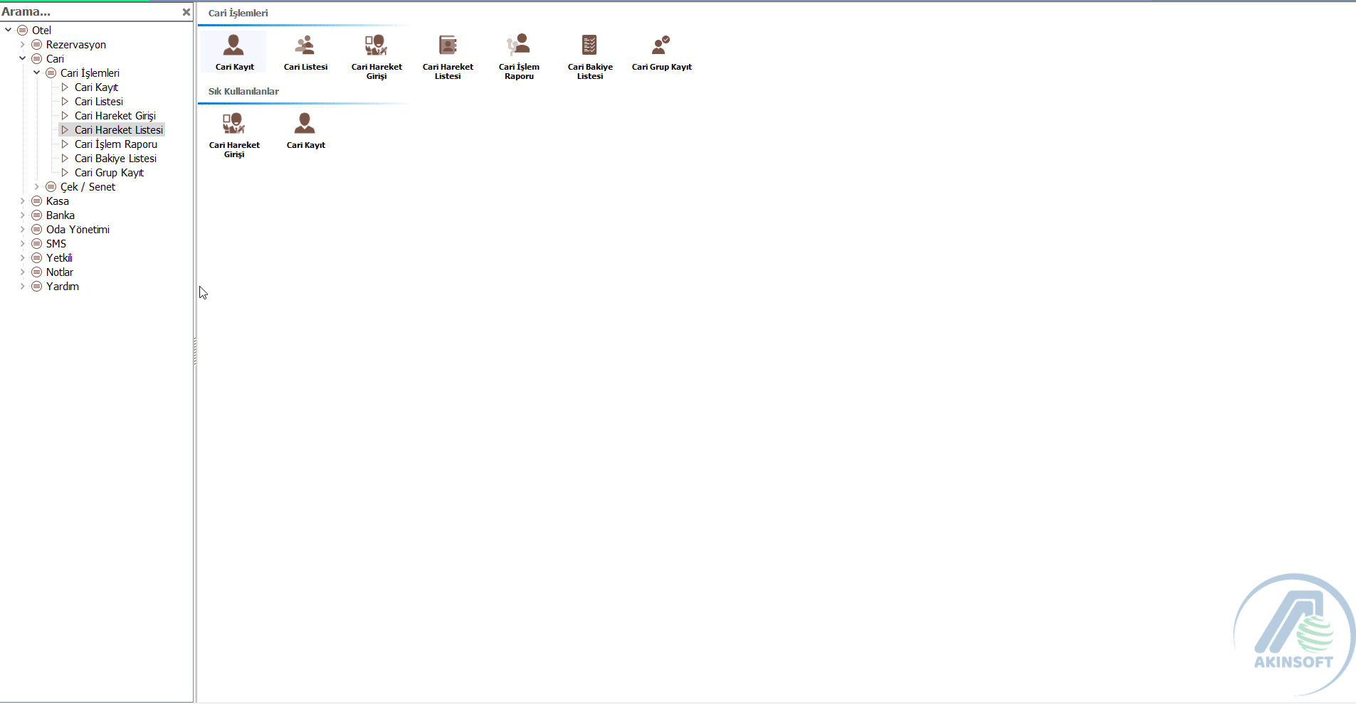Expand the SMS node
1356x704 pixels.
coord(23,243)
